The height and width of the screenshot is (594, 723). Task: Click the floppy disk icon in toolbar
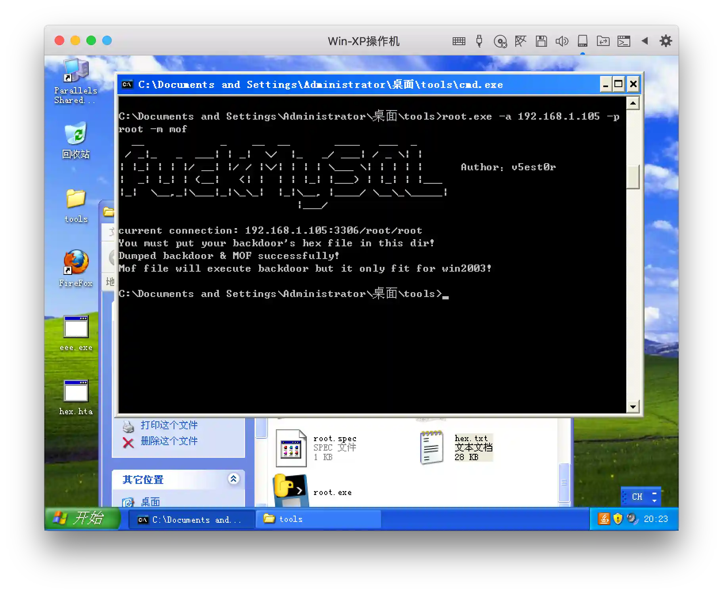541,41
